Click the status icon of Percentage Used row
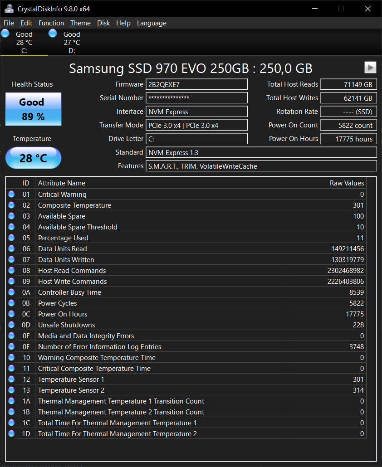This screenshot has height=467, width=382. (11, 238)
